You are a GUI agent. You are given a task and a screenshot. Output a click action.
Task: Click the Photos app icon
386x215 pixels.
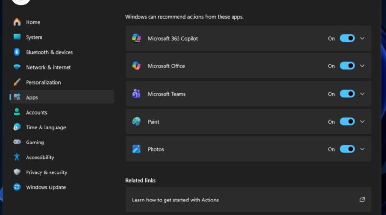pos(137,149)
